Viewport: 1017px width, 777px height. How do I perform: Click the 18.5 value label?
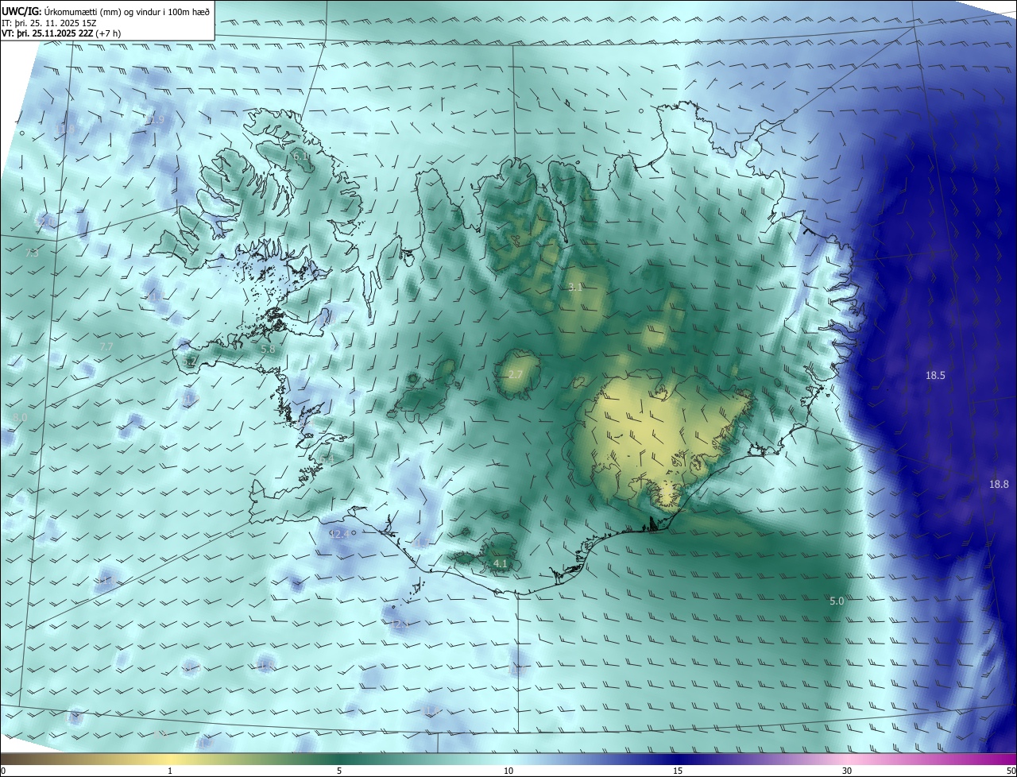(x=935, y=375)
